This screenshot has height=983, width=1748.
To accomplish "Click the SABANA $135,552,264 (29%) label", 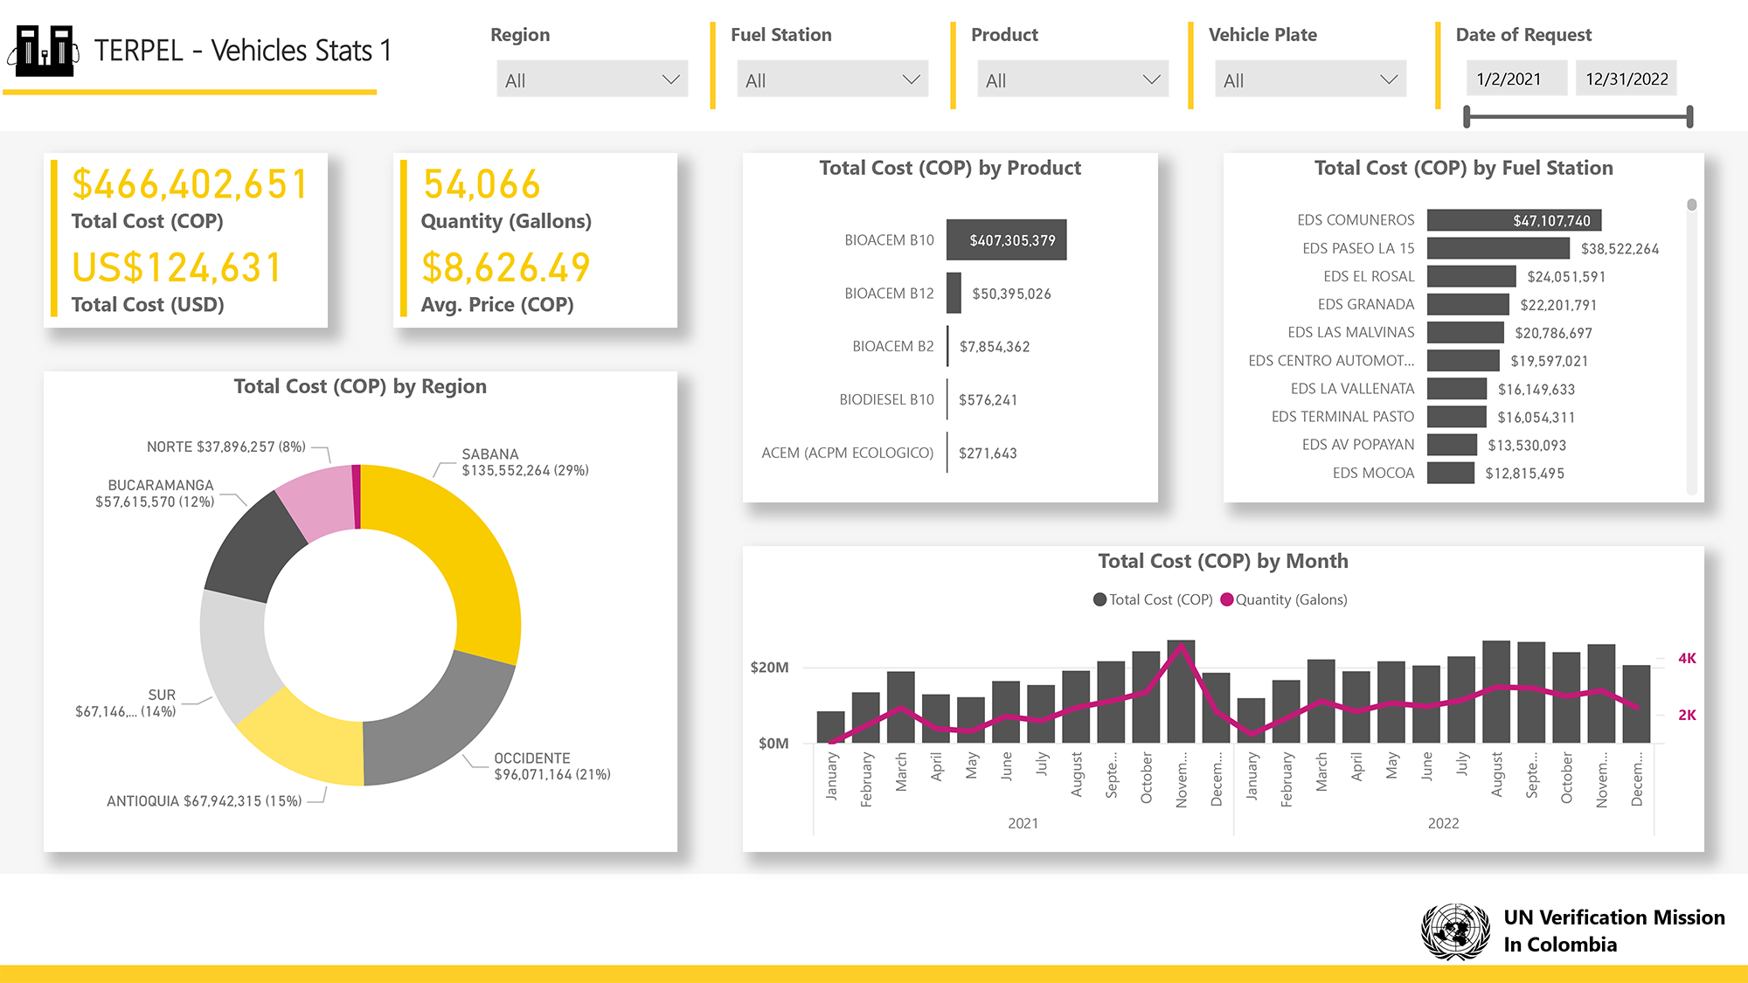I will pyautogui.click(x=525, y=462).
